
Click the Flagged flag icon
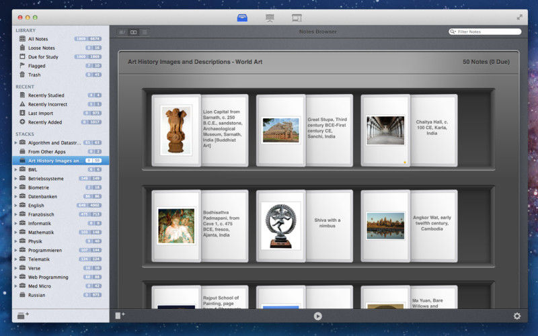[x=22, y=65]
